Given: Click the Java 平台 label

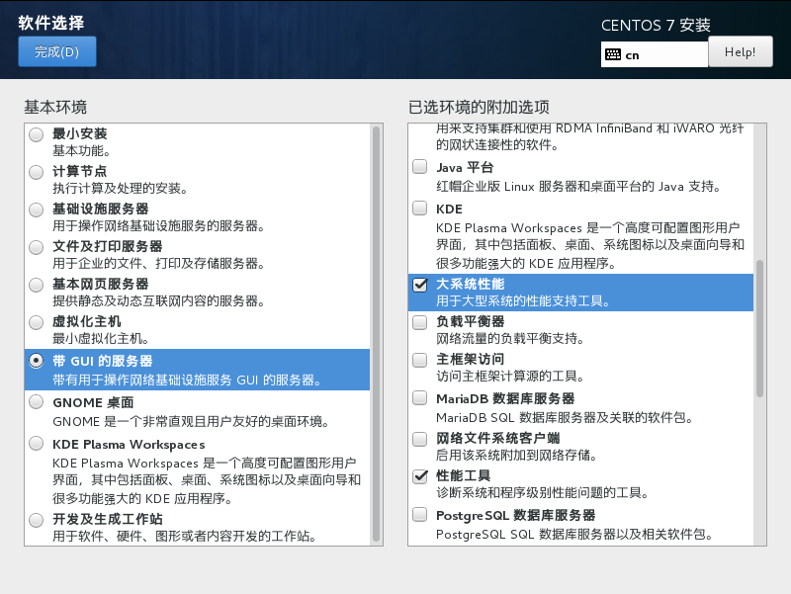Looking at the screenshot, I should [465, 167].
